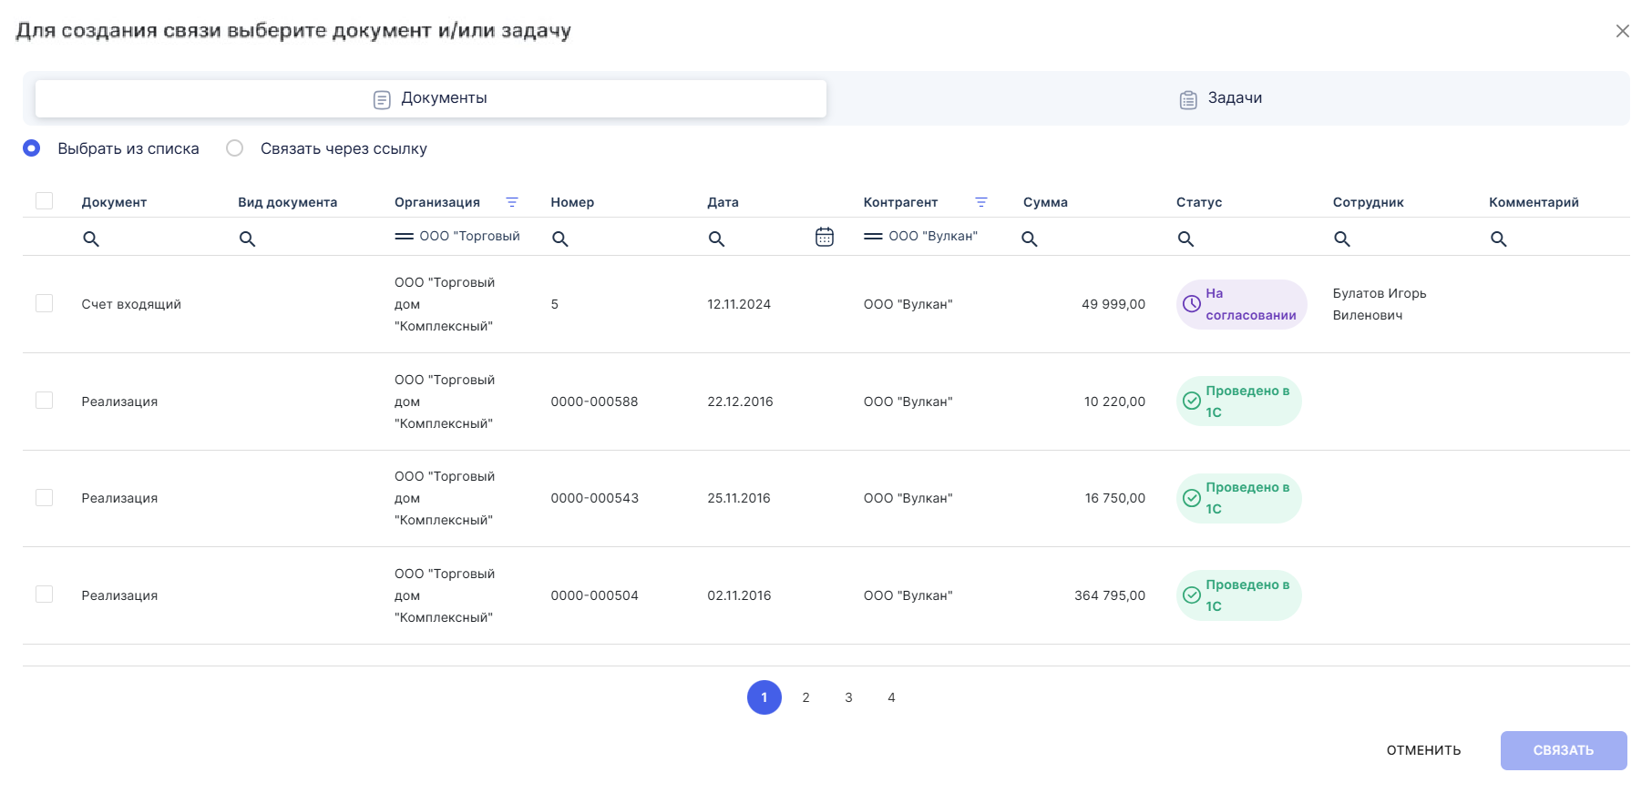Click the calendar icon in Дата filter
Screen dimensions: 1652x793
(824, 237)
